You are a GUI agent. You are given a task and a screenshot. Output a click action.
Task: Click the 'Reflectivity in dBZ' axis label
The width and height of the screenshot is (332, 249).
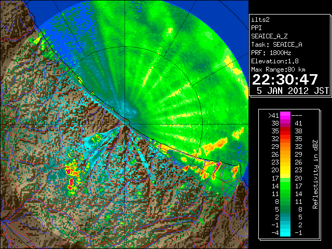tap(315, 174)
